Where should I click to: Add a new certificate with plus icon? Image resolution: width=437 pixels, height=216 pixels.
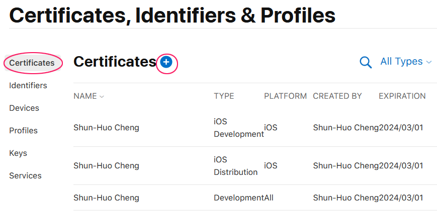coord(166,62)
